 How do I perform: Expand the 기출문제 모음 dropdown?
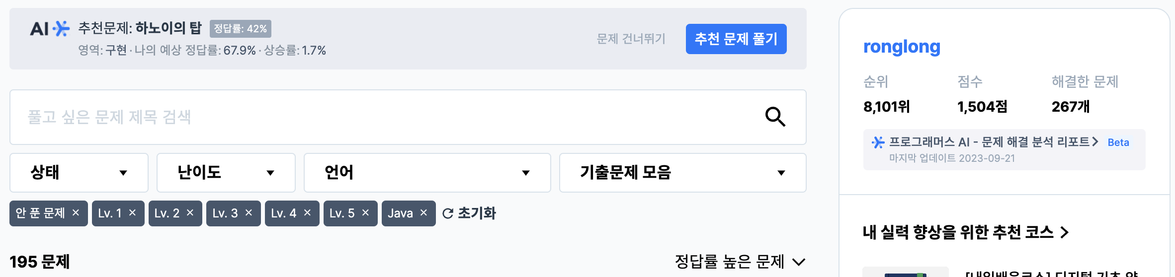(683, 173)
